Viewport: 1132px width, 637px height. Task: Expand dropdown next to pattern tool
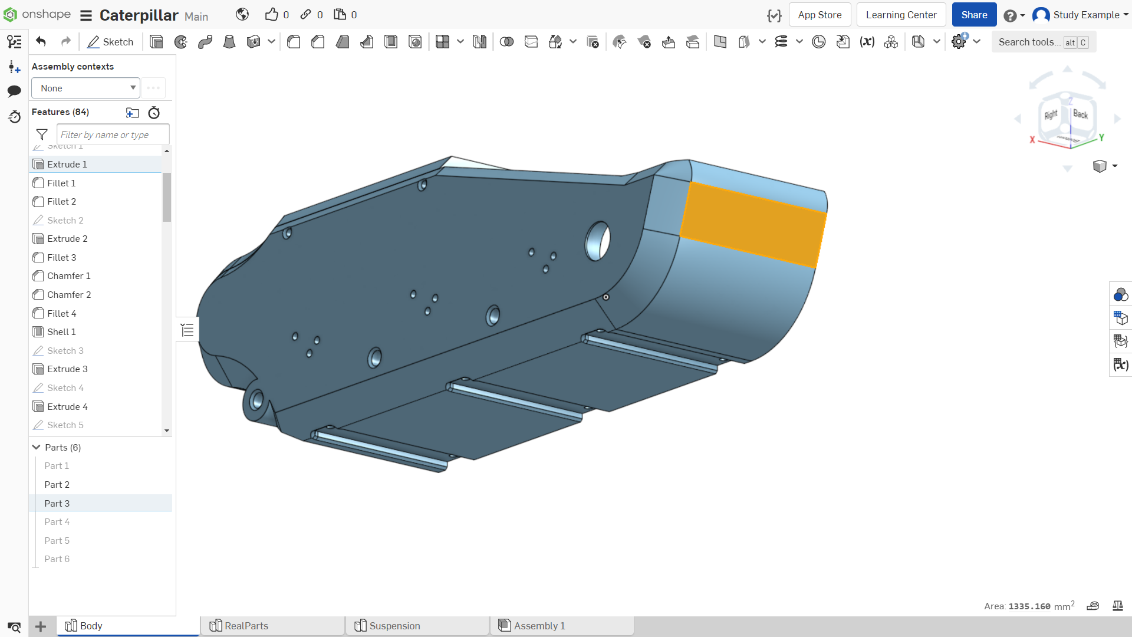tap(460, 41)
